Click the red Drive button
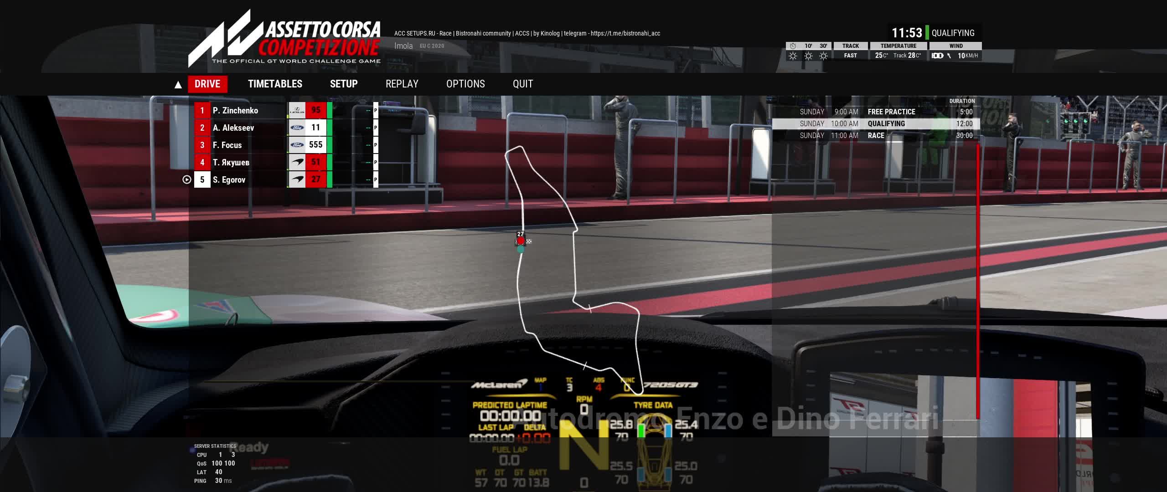 point(207,84)
